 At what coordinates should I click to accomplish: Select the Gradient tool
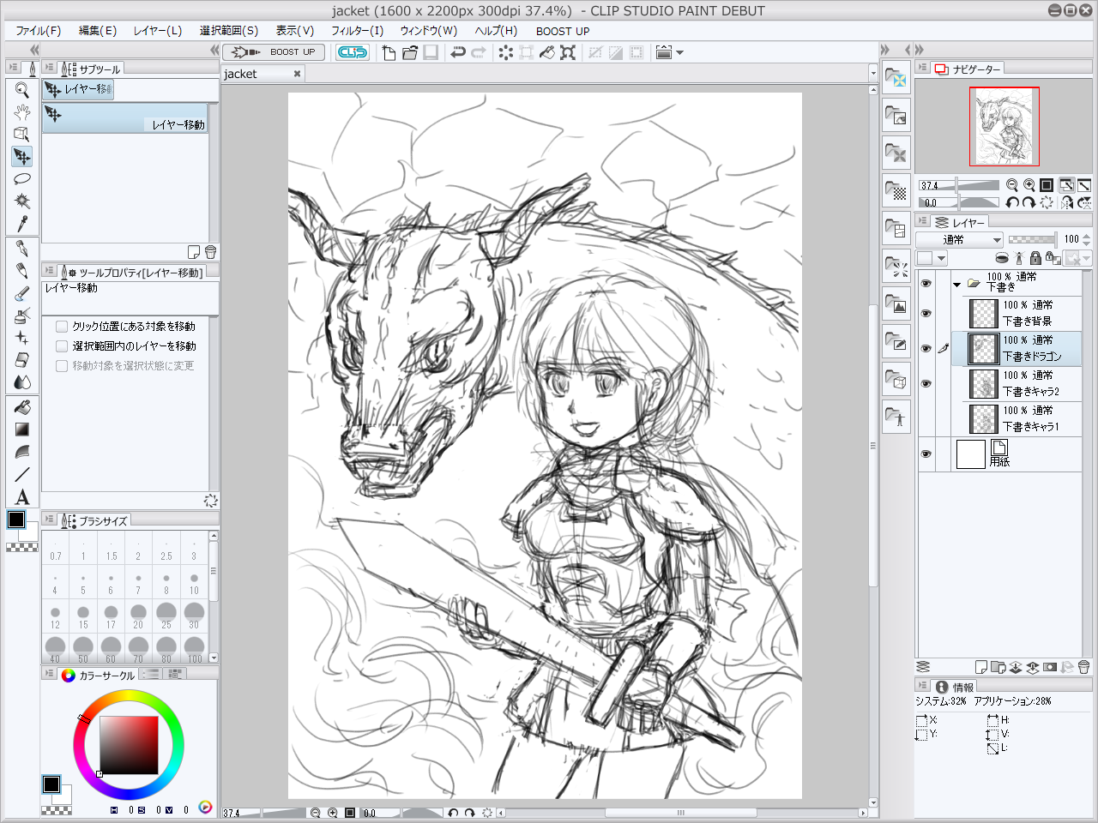22,430
